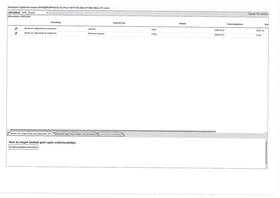Click the lower panel vertical scrollbar thumb
280x198 pixels.
(266, 153)
